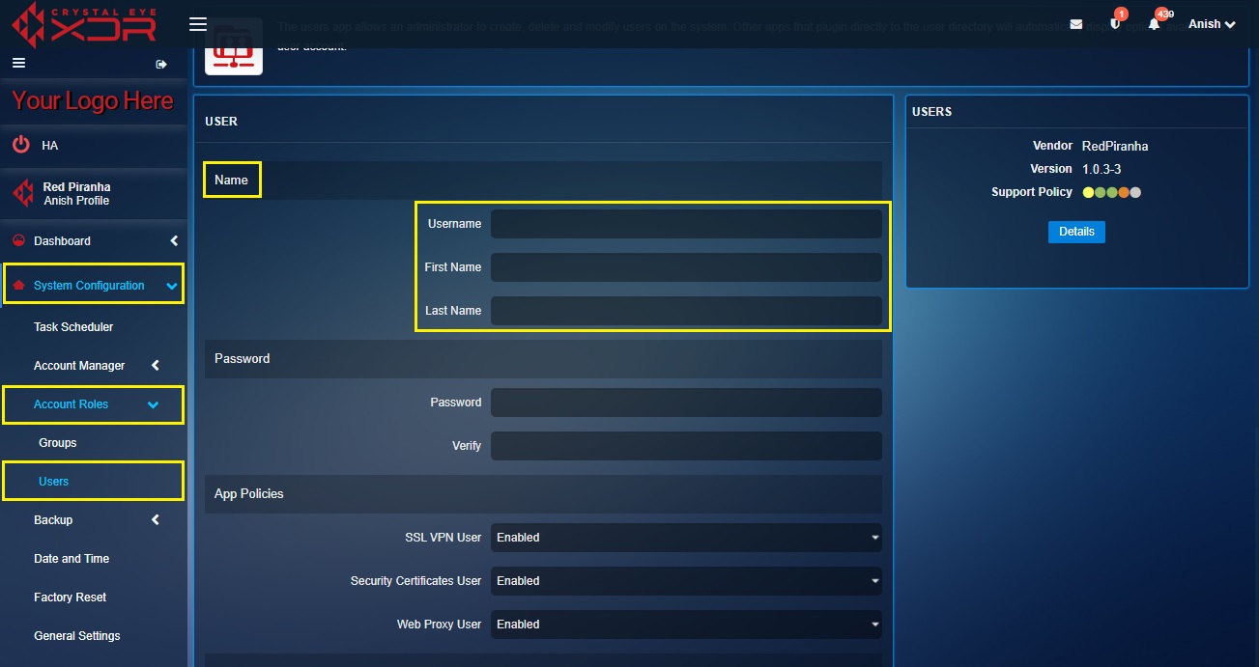Collapse the System Configuration chevron

pyautogui.click(x=172, y=286)
